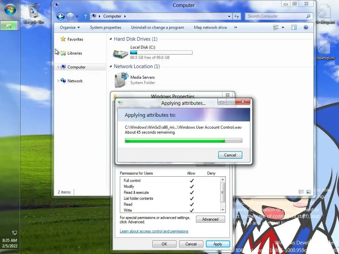Image resolution: width=339 pixels, height=254 pixels.
Task: Click the Explorer taskbar button
Action: pyautogui.click(x=9, y=26)
